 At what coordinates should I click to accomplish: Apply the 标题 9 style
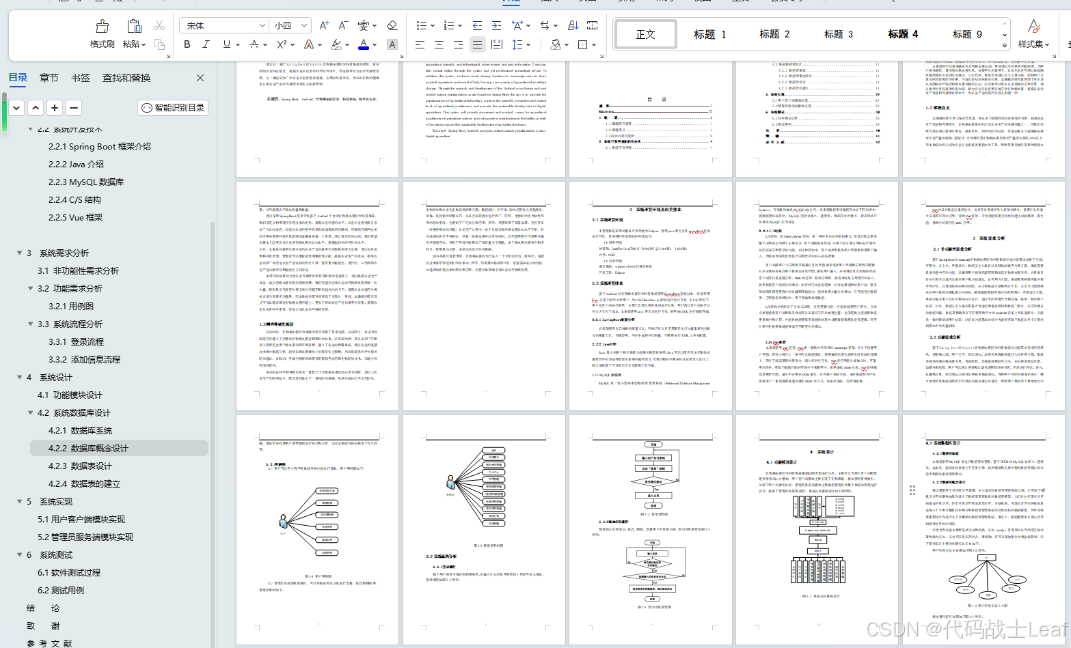tap(967, 34)
